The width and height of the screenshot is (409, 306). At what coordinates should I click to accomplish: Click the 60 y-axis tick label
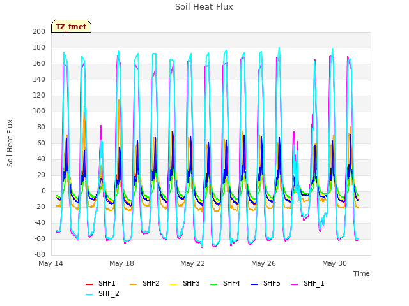[x=41, y=143]
